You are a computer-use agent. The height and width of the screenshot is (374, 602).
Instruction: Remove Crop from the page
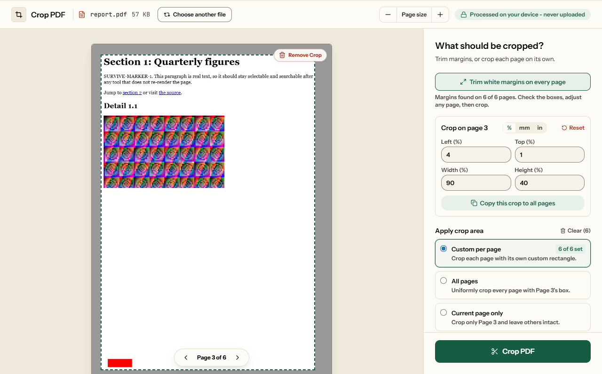(x=300, y=55)
